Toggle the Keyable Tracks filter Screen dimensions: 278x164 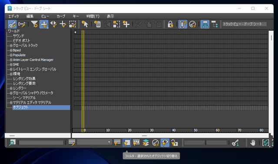[x=156, y=143]
